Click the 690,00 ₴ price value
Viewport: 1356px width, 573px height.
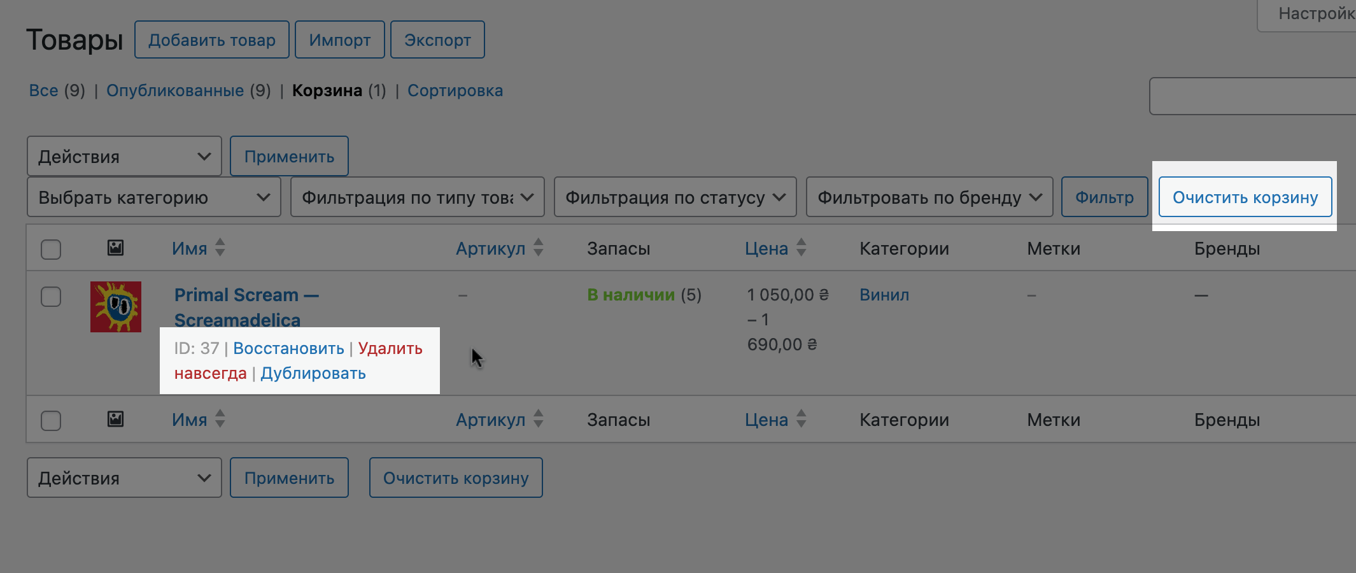(782, 344)
